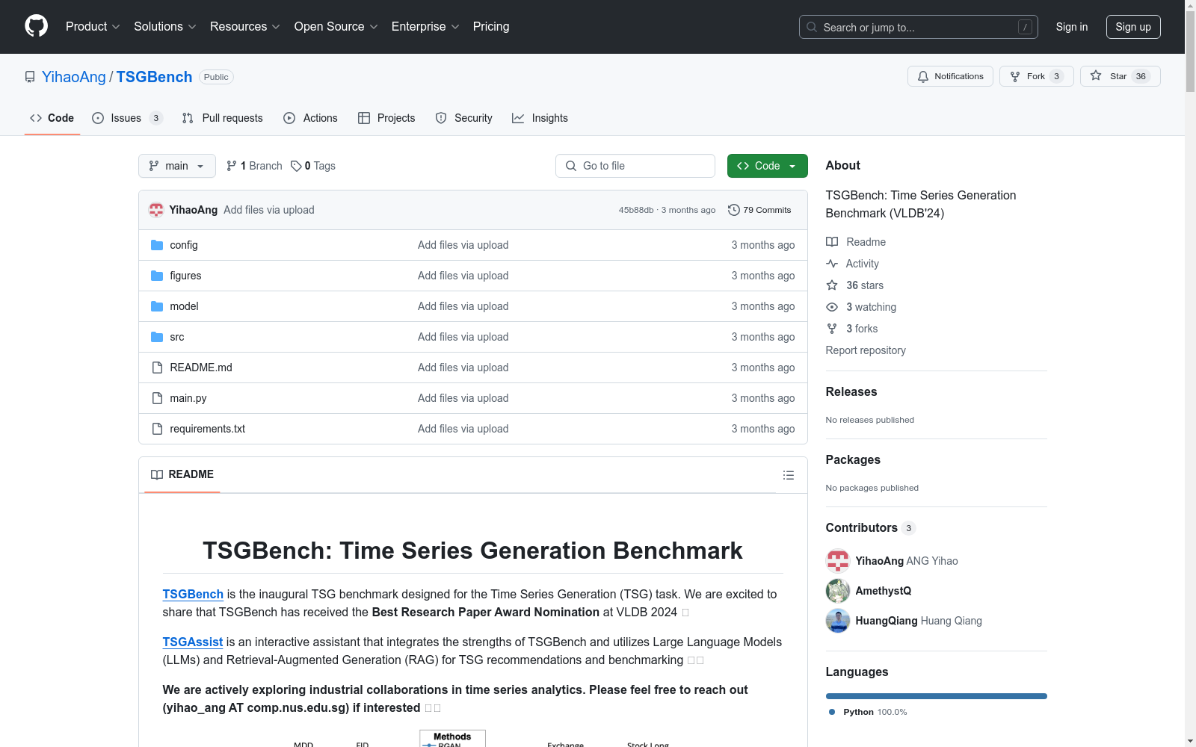Open Report repository link

click(866, 350)
